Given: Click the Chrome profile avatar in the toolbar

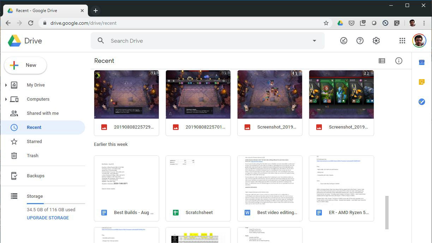Looking at the screenshot, I should (412, 23).
